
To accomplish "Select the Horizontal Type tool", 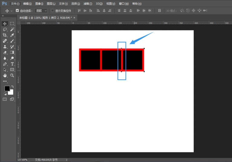I will click(12, 64).
